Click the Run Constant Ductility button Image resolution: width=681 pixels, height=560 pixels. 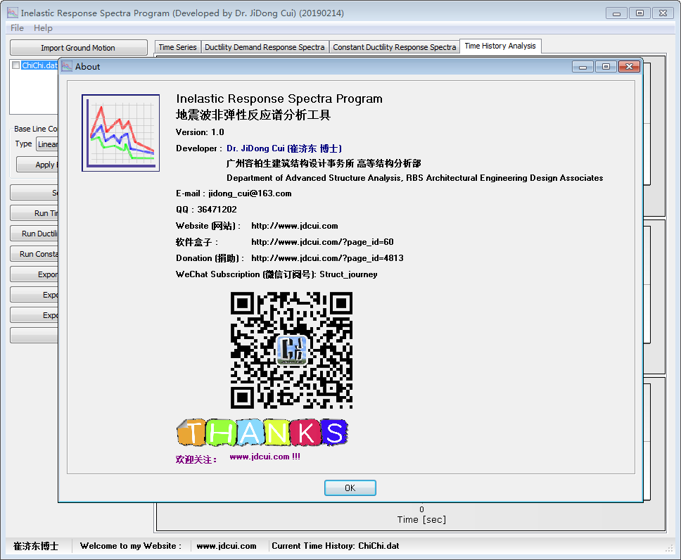34,254
